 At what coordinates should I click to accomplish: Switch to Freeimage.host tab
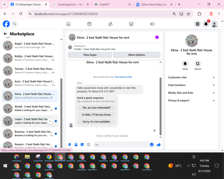point(71,4)
